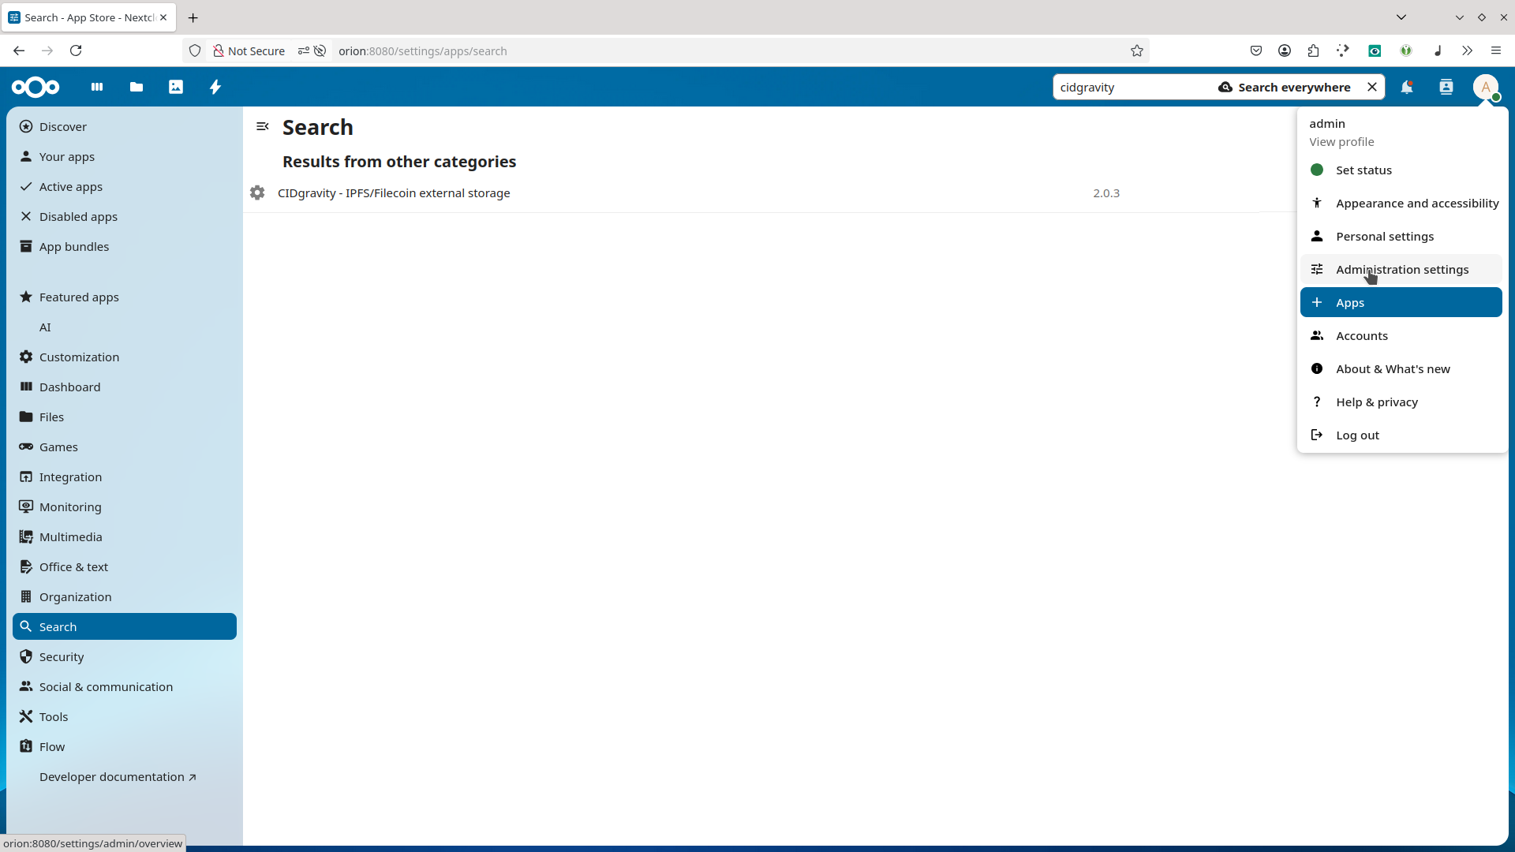Open Flow category
The height and width of the screenshot is (852, 1515).
click(125, 746)
